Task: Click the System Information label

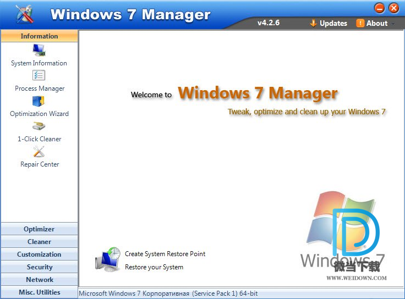Action: click(x=39, y=63)
